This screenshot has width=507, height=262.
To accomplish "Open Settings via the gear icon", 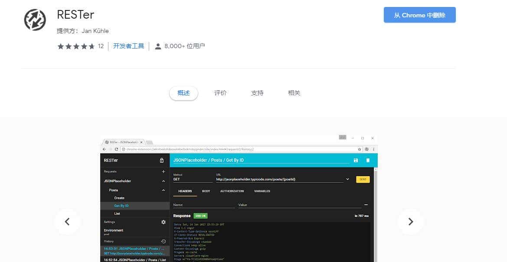I will [164, 222].
